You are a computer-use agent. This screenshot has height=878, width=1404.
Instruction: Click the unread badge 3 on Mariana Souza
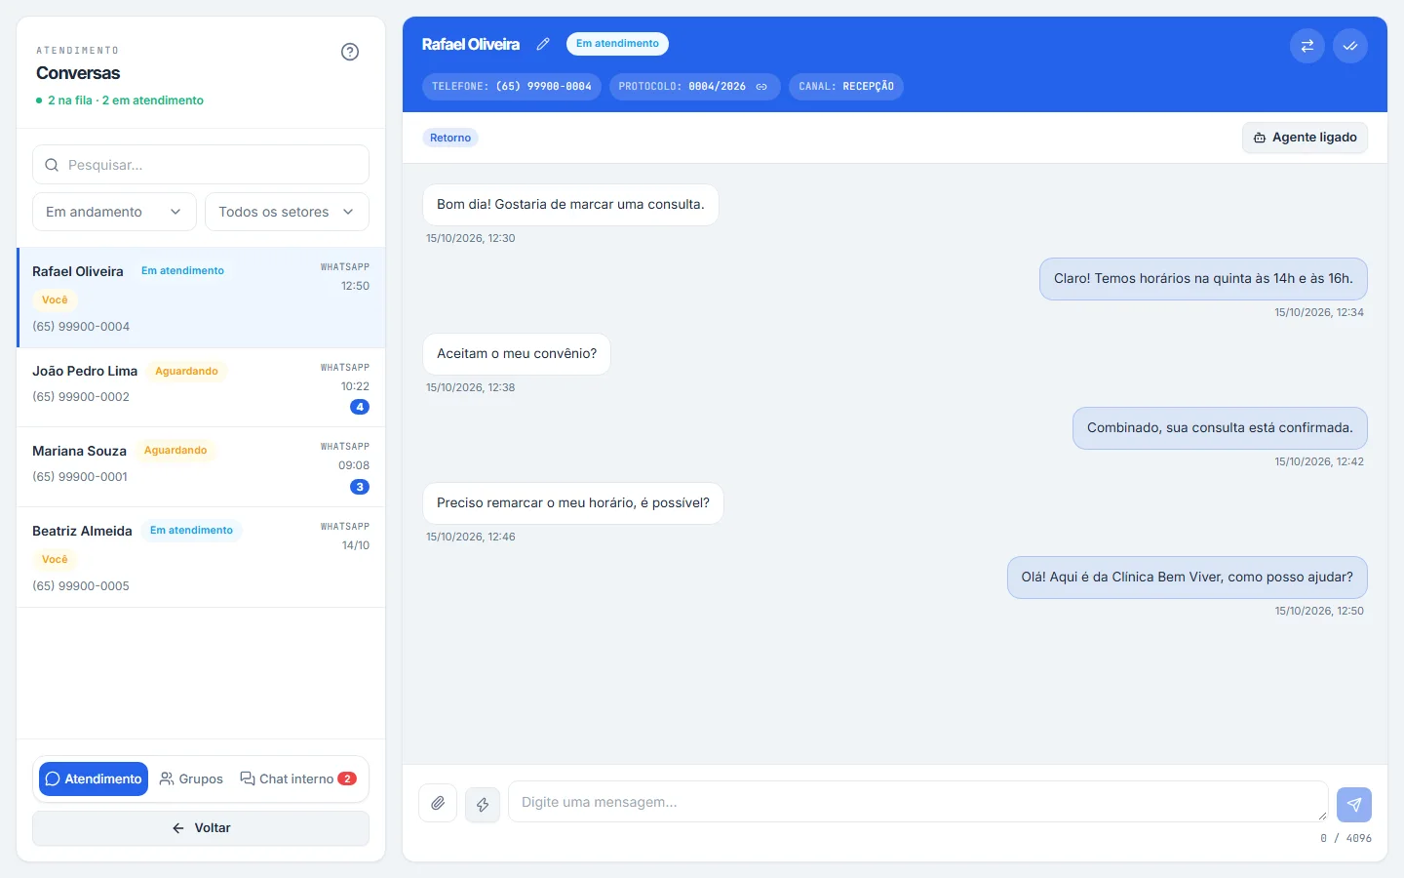tap(360, 487)
